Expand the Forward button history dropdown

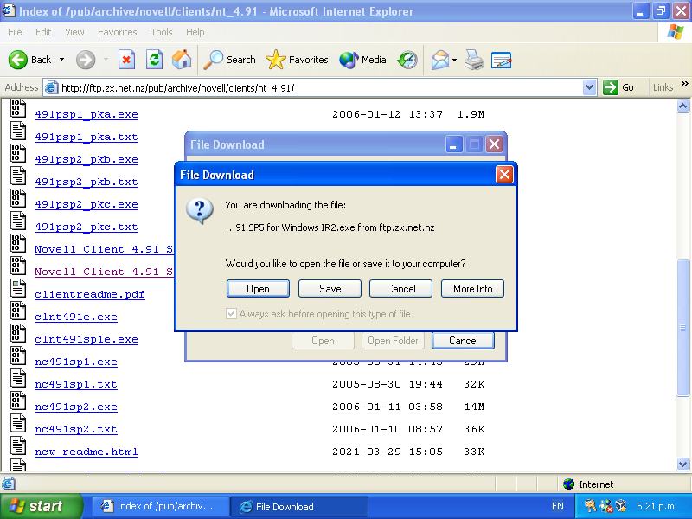tap(106, 60)
